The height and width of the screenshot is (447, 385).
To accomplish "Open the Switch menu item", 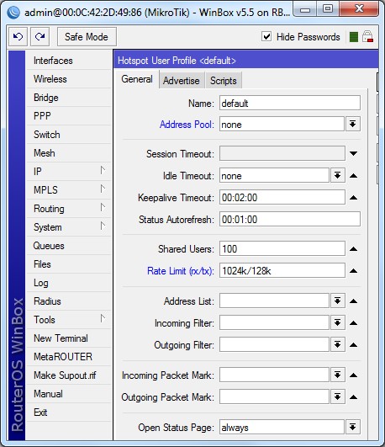I will 68,135.
